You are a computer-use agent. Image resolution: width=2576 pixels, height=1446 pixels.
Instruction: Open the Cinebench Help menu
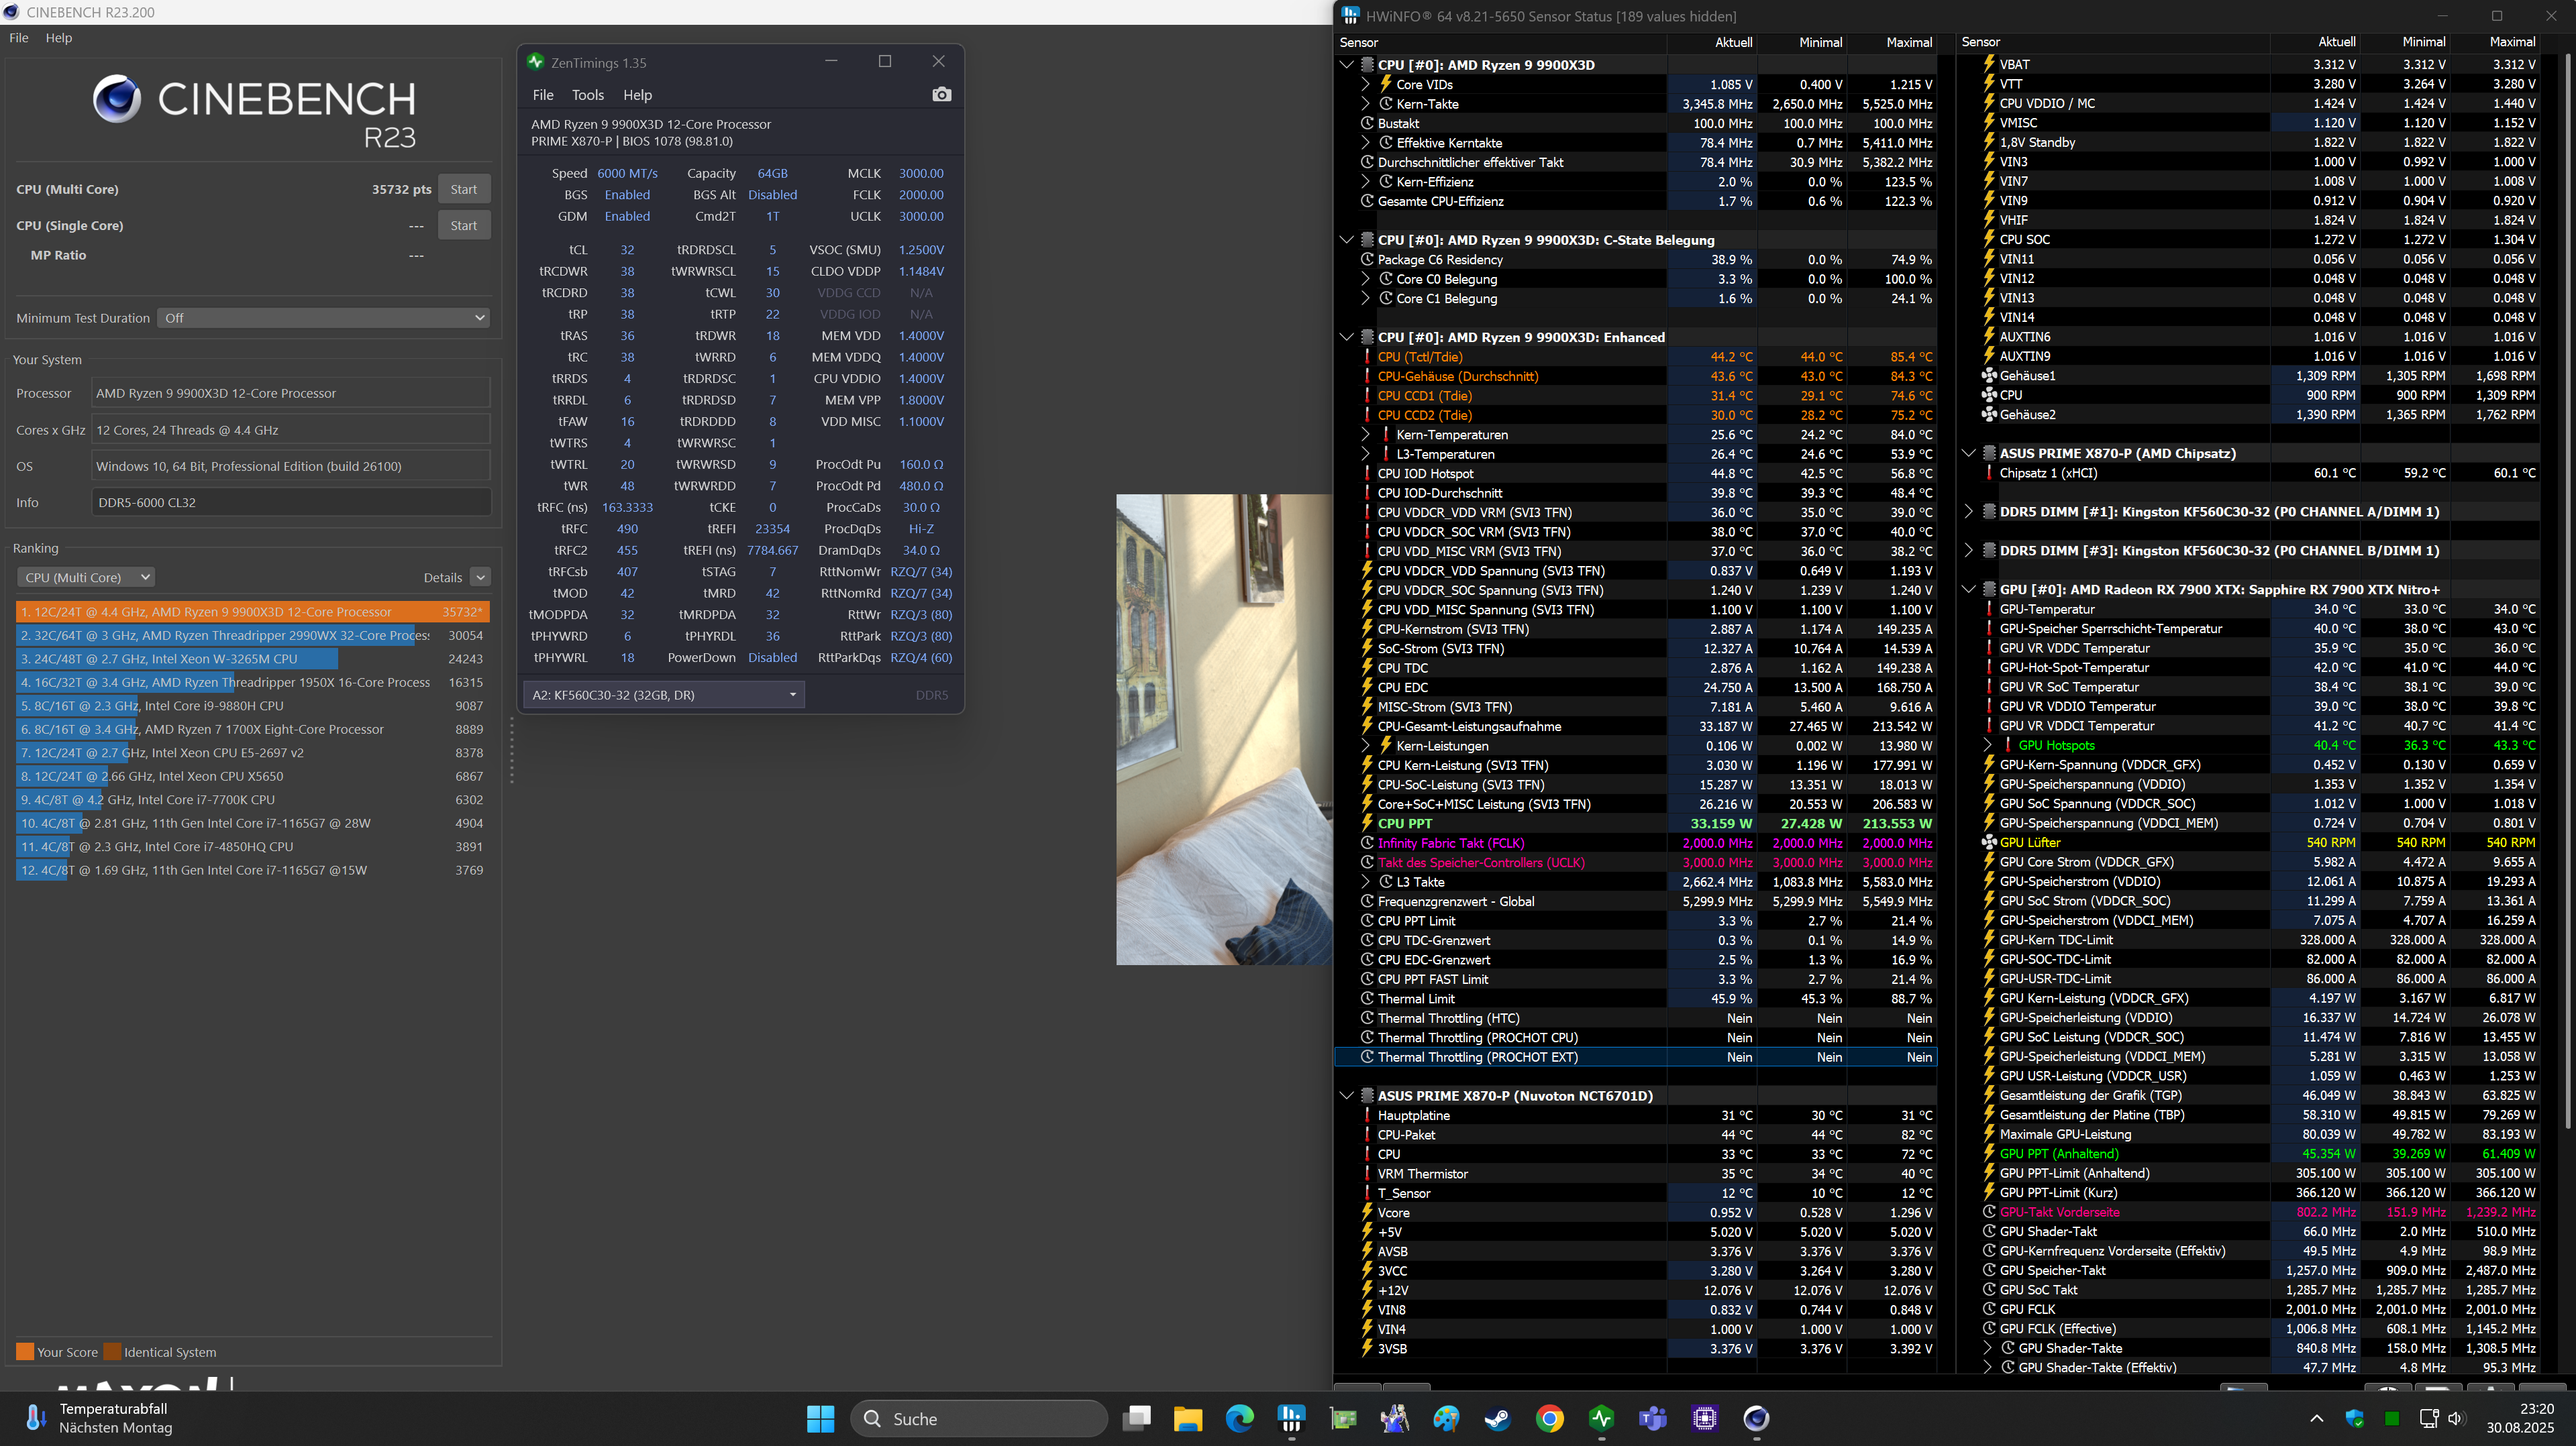(x=59, y=38)
